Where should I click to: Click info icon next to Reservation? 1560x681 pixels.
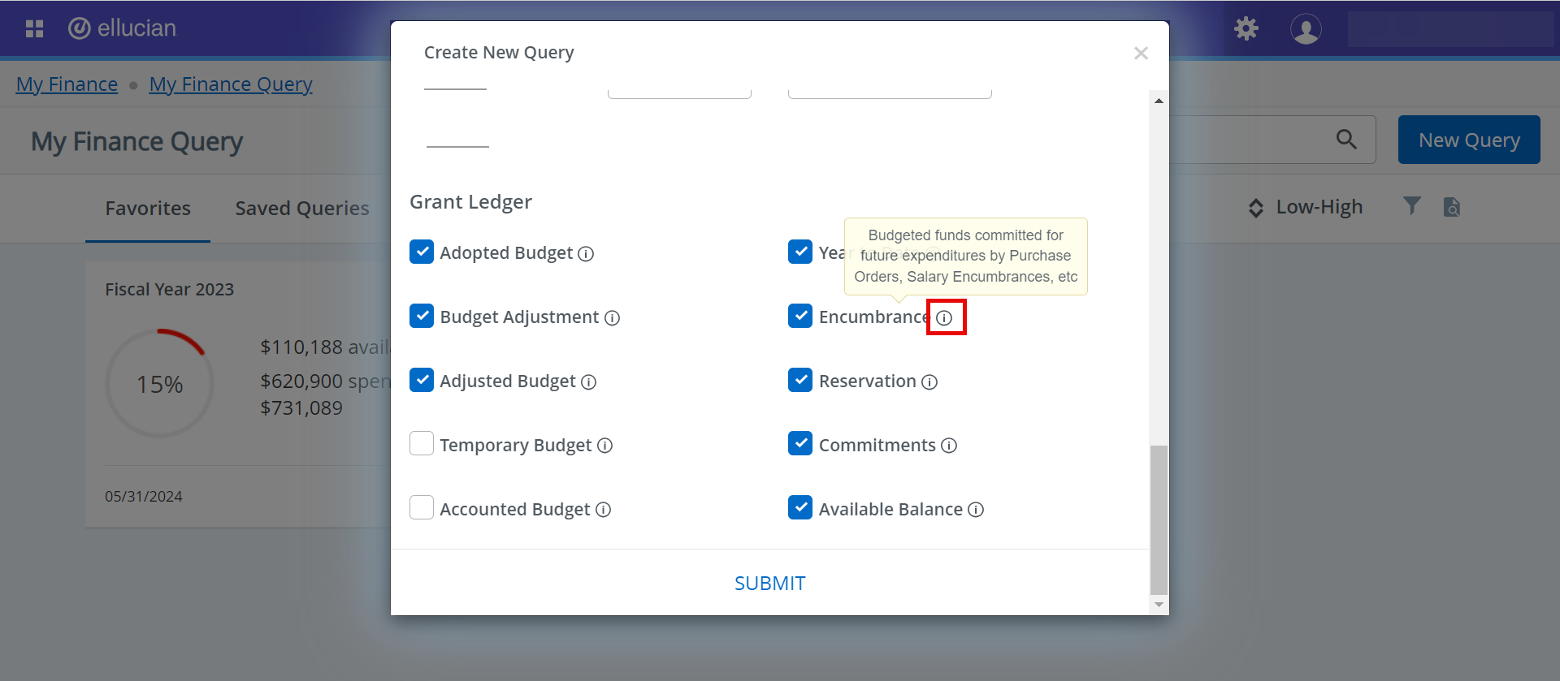pos(929,382)
